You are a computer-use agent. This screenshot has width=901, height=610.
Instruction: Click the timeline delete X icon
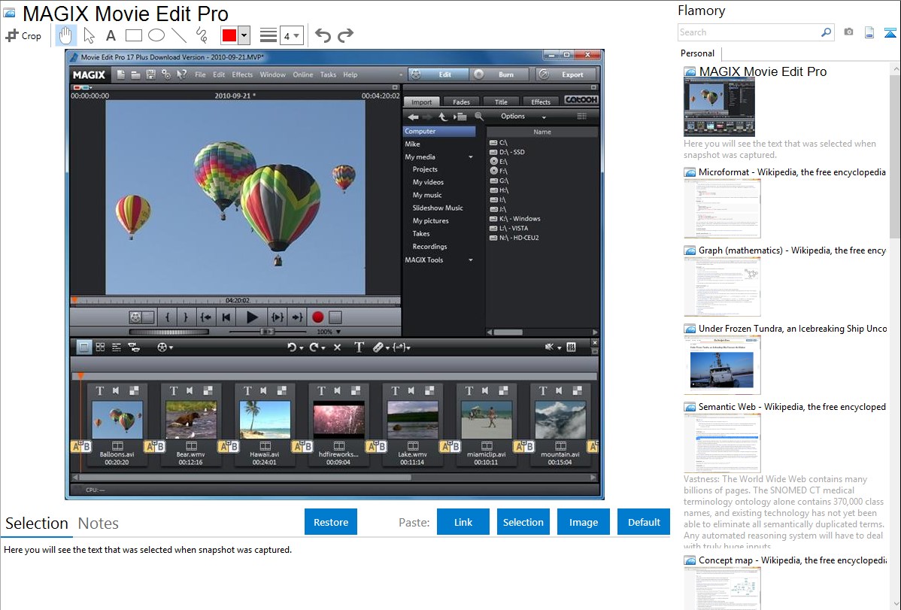click(337, 347)
